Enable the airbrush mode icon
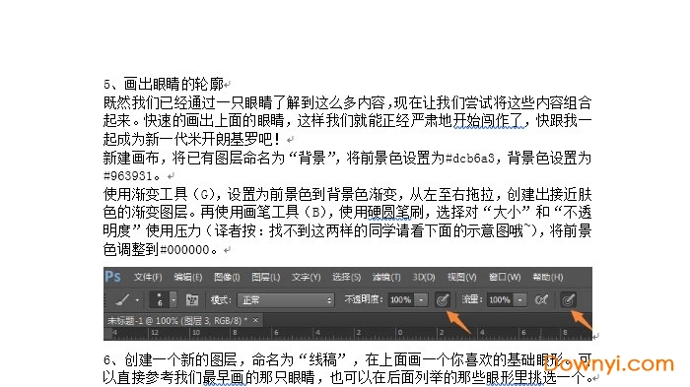 point(541,300)
